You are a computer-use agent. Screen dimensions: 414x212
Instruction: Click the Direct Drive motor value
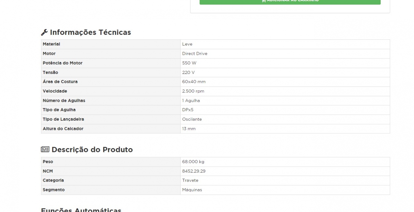pos(195,54)
